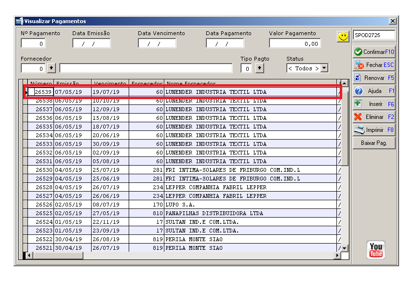
Task: Click LUPO S.A. supplier name cell
Action: [250, 205]
